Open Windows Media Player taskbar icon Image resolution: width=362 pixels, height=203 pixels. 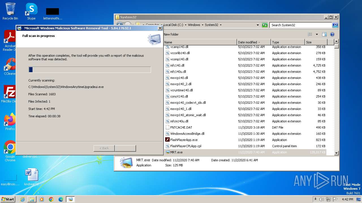point(42,199)
